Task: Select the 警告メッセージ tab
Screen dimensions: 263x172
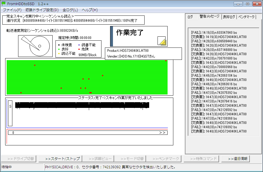Action: 209,16
